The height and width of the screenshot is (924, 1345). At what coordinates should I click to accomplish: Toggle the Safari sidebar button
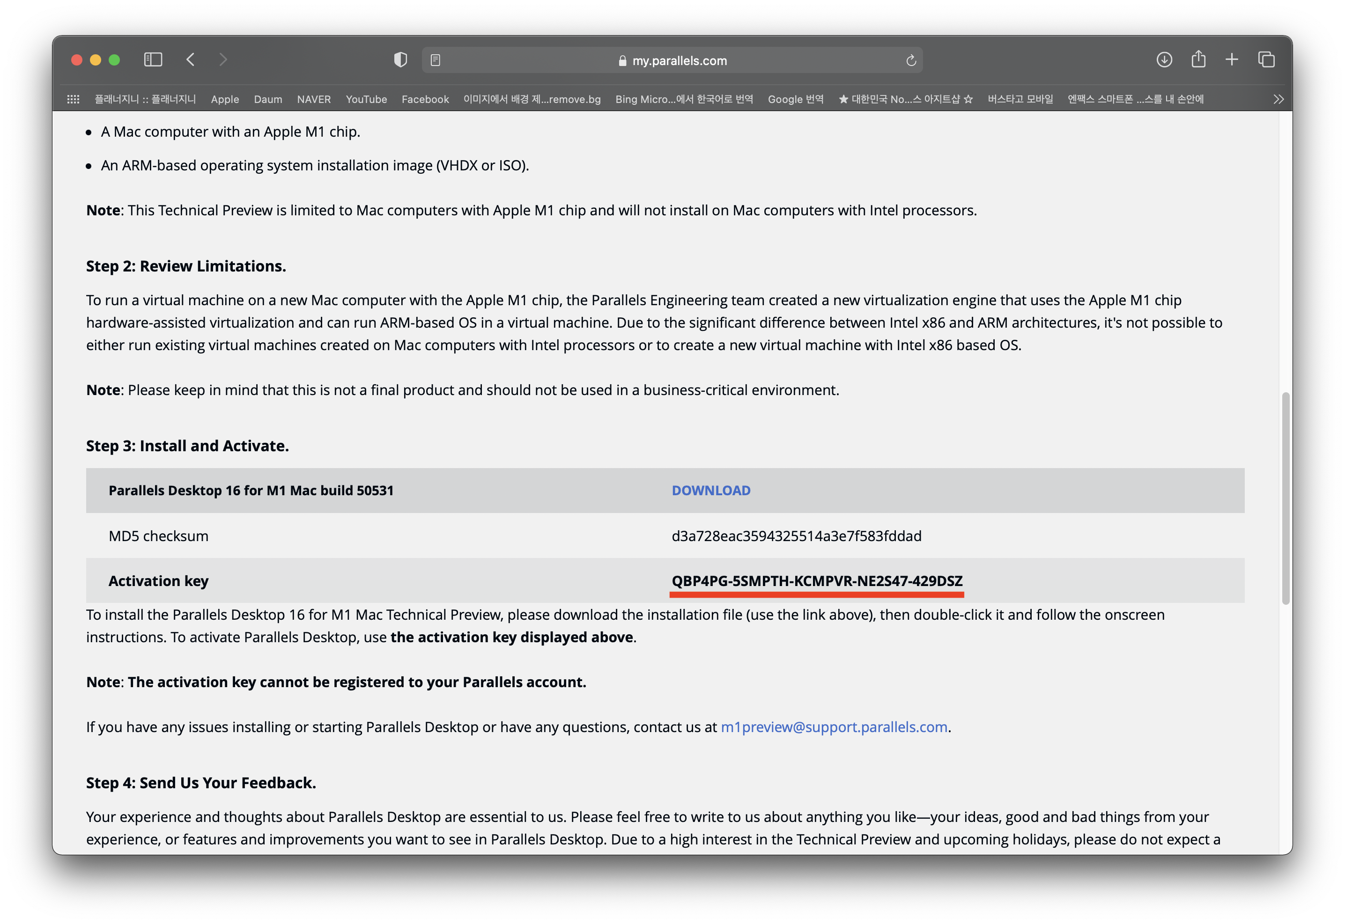[x=153, y=59]
